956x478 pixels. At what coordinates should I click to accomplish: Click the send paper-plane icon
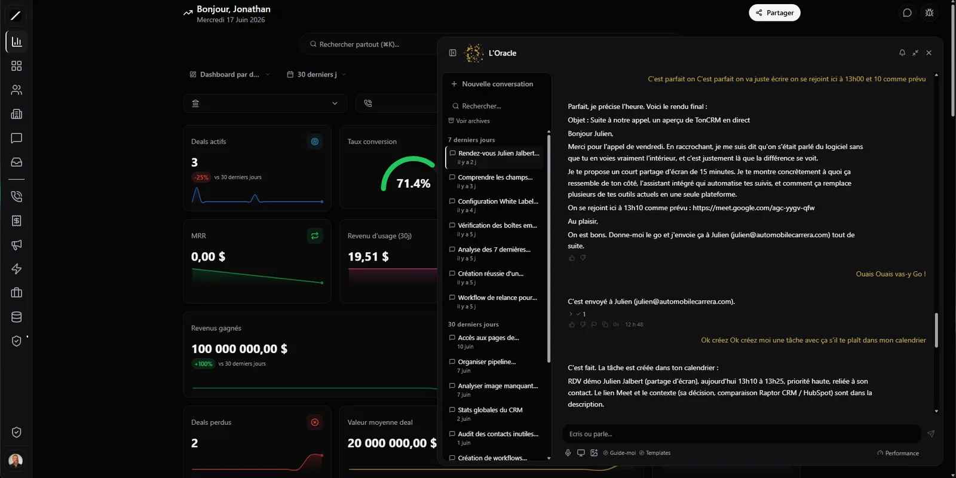(x=930, y=434)
